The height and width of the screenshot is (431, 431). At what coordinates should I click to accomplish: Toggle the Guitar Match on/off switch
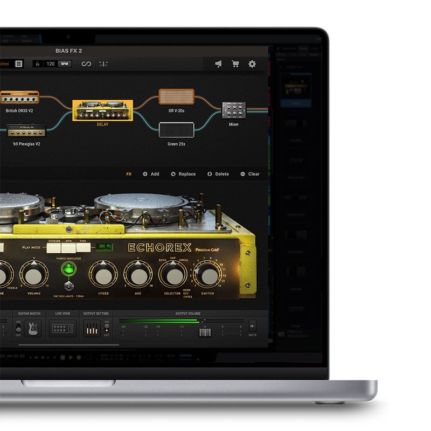tap(18, 328)
